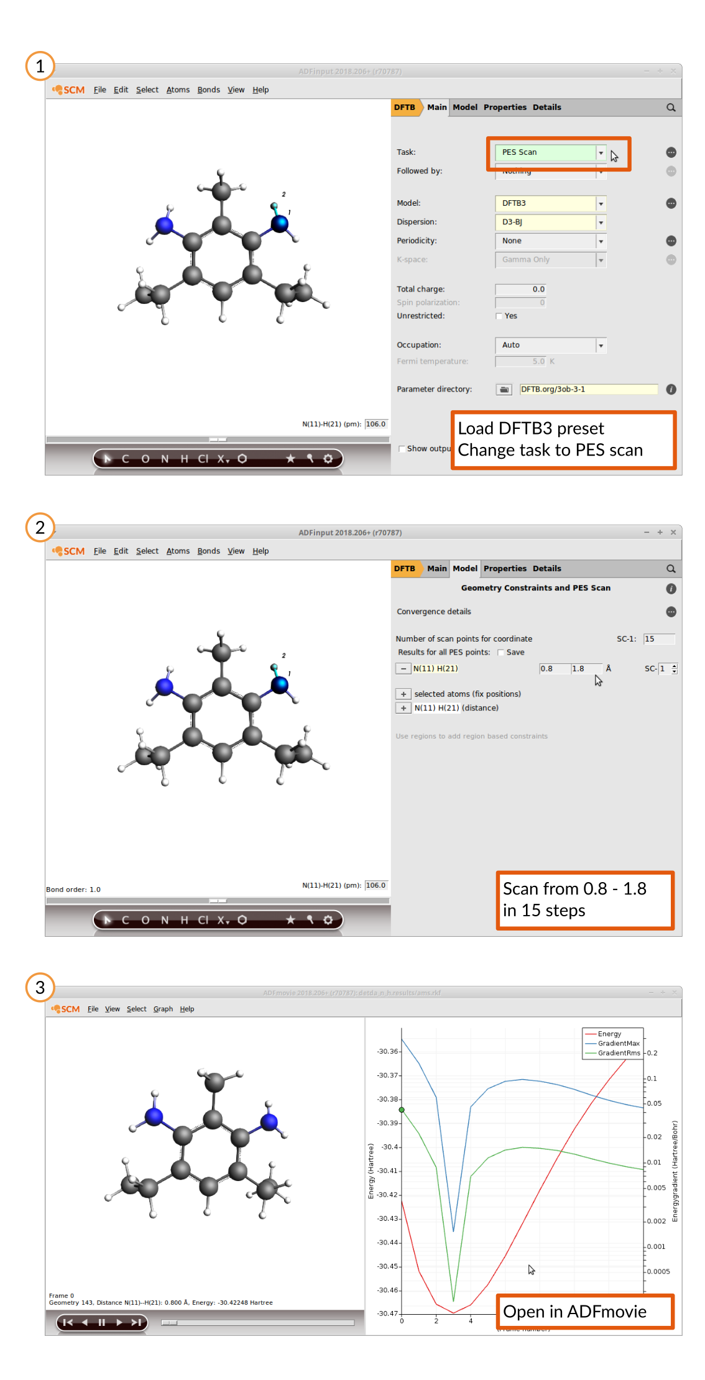Screen dimensions: 705x1380
Task: Click the search magnifier in the Main panel window
Action: (671, 108)
